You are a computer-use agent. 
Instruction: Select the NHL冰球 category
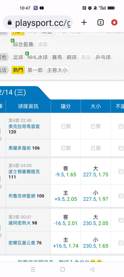point(37,57)
